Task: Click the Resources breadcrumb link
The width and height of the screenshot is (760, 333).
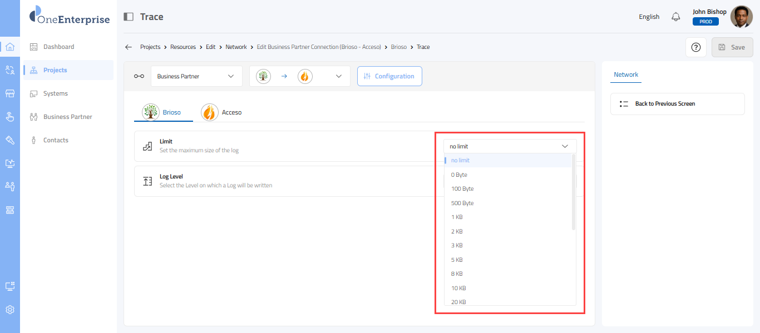Action: click(183, 47)
